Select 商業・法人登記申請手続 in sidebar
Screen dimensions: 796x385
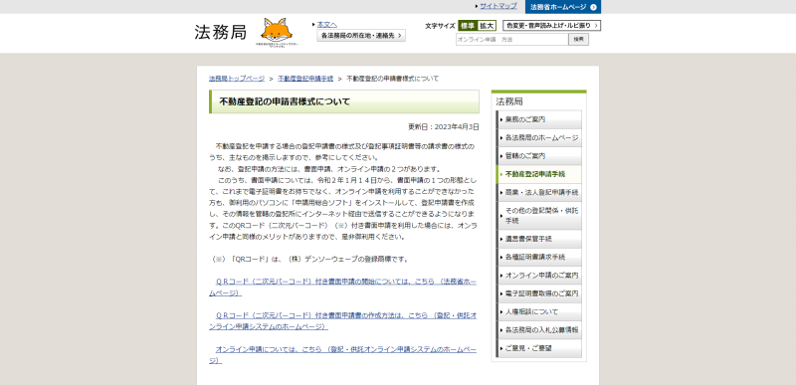[539, 193]
